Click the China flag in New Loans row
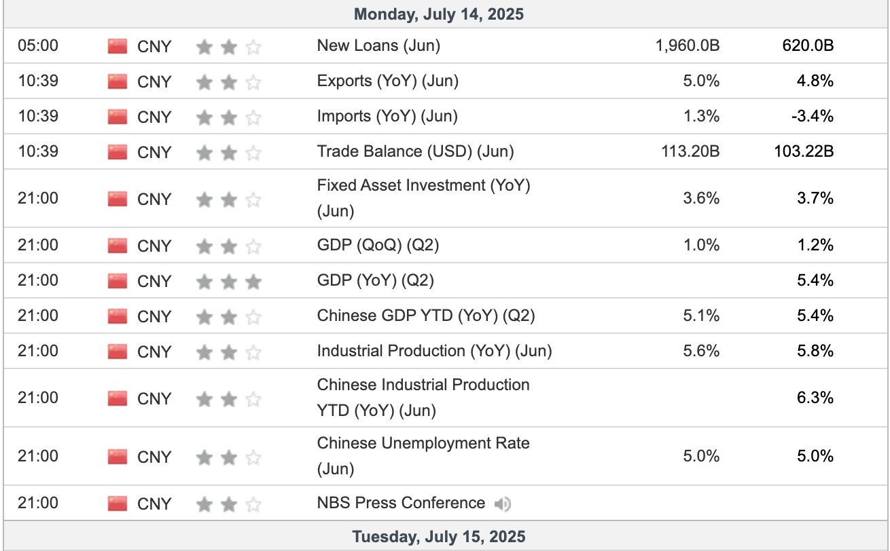The width and height of the screenshot is (890, 551). coord(118,46)
